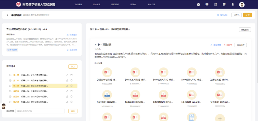Click the assistant mascot at the left edge
The width and height of the screenshot is (258, 121).
[3, 106]
